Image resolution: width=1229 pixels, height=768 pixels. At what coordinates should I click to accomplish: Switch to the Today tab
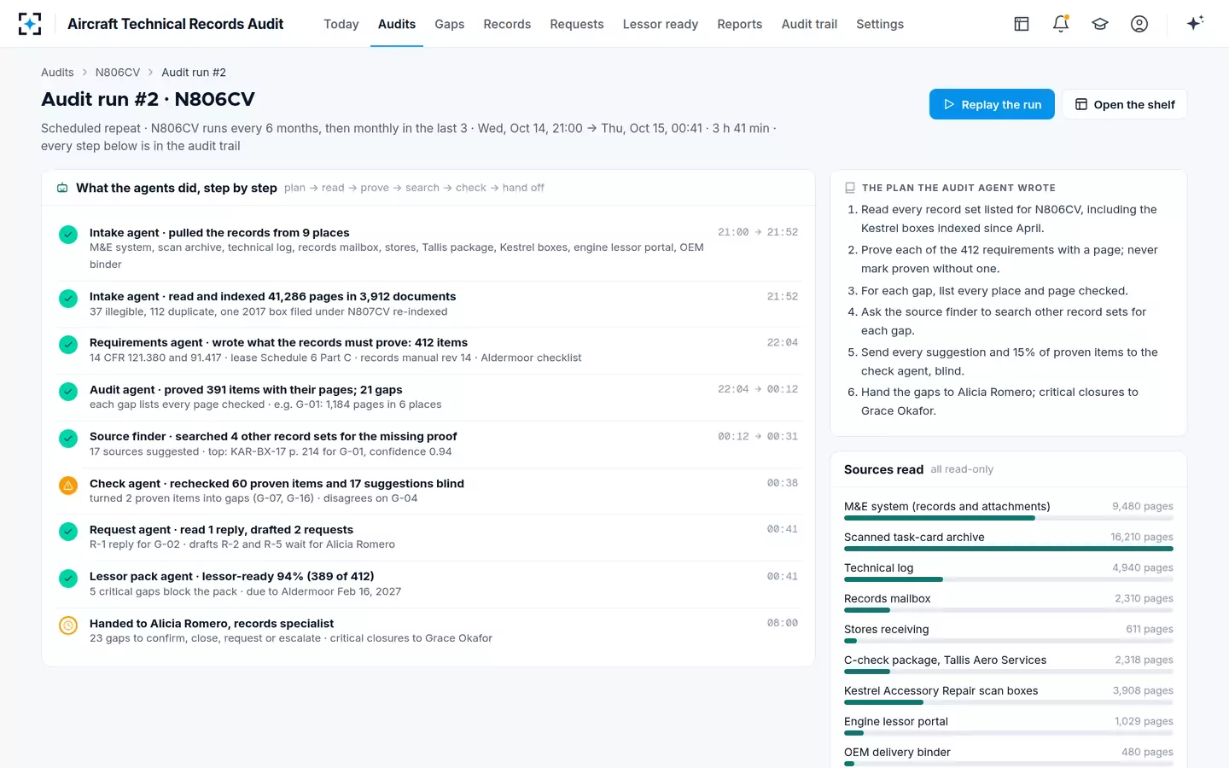tap(341, 24)
